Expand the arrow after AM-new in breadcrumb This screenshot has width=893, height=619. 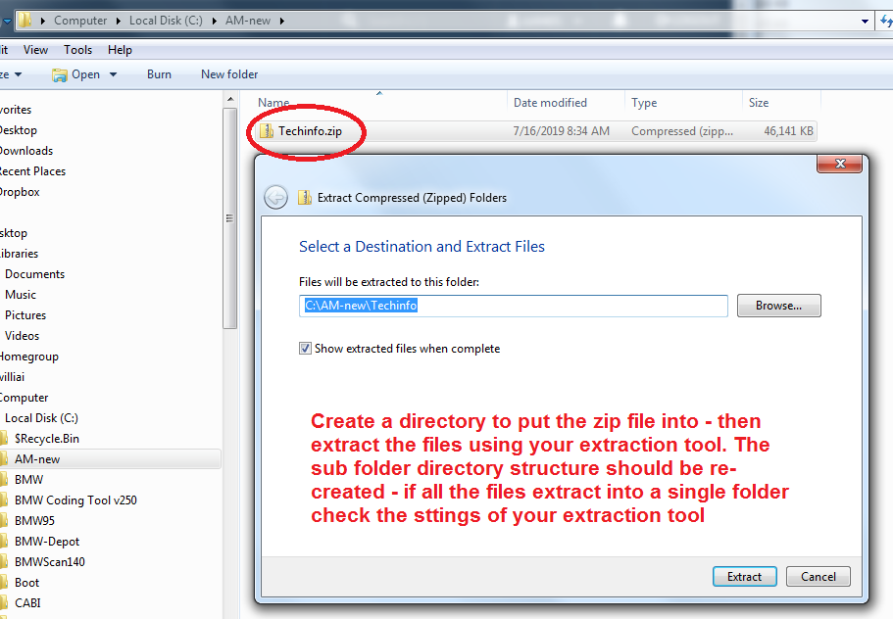tap(282, 21)
